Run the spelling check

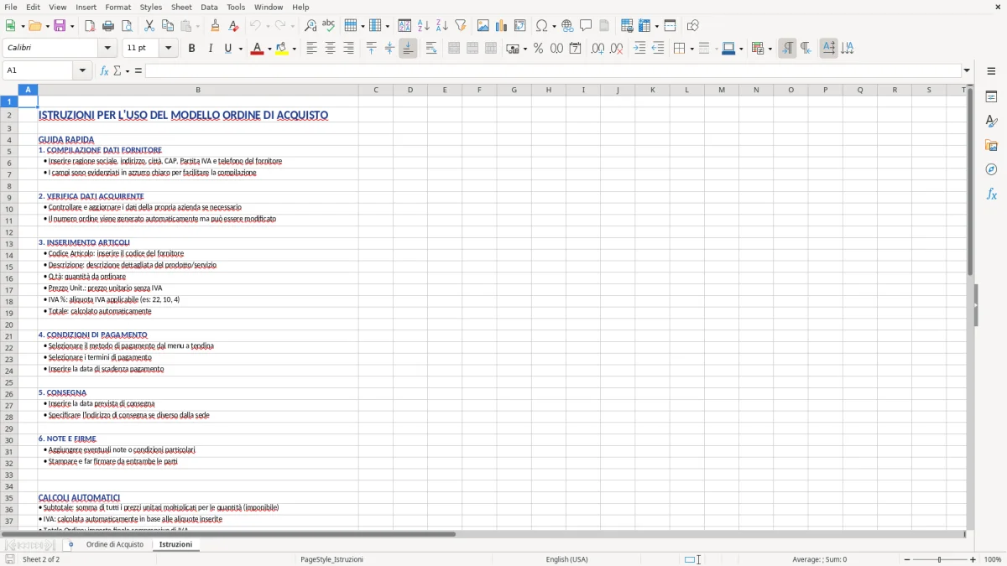329,26
